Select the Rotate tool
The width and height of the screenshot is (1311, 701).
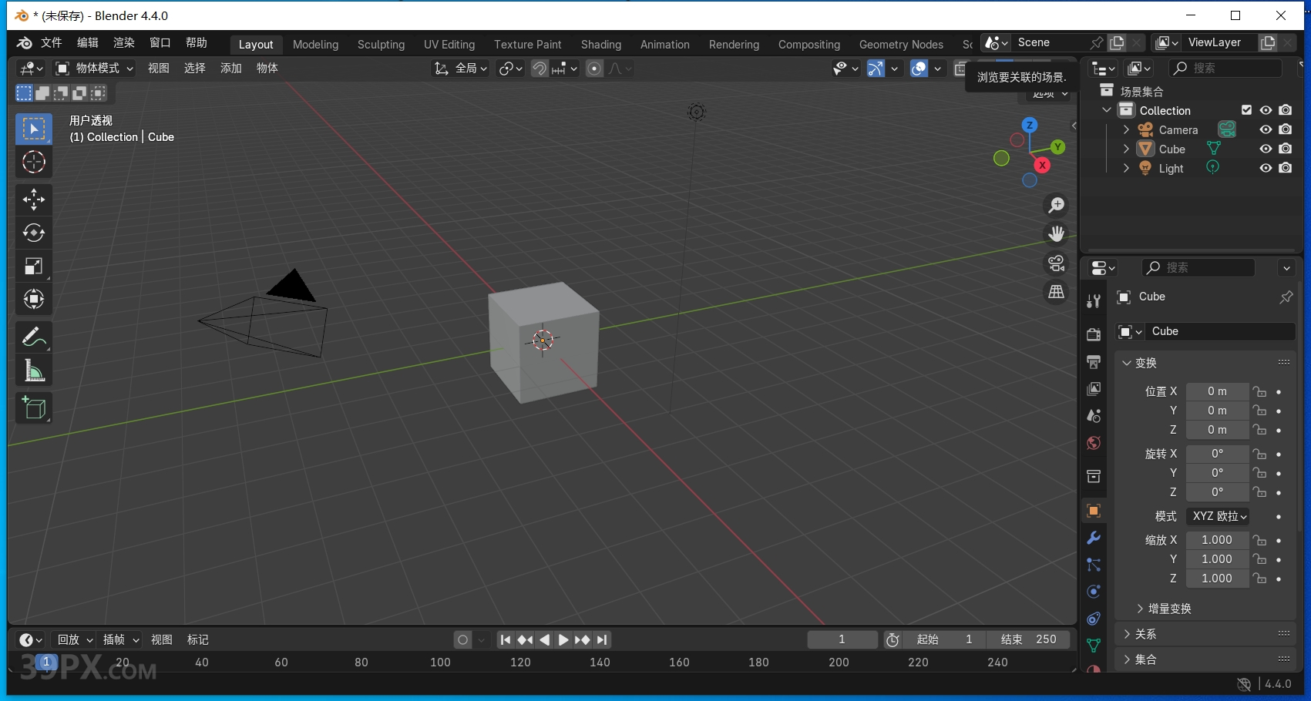coord(33,232)
